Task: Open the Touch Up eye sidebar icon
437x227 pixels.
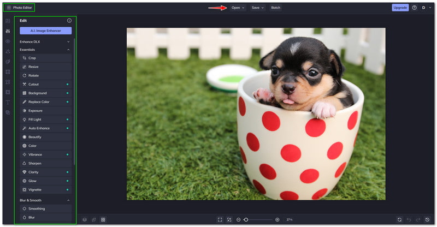Action: (8, 41)
